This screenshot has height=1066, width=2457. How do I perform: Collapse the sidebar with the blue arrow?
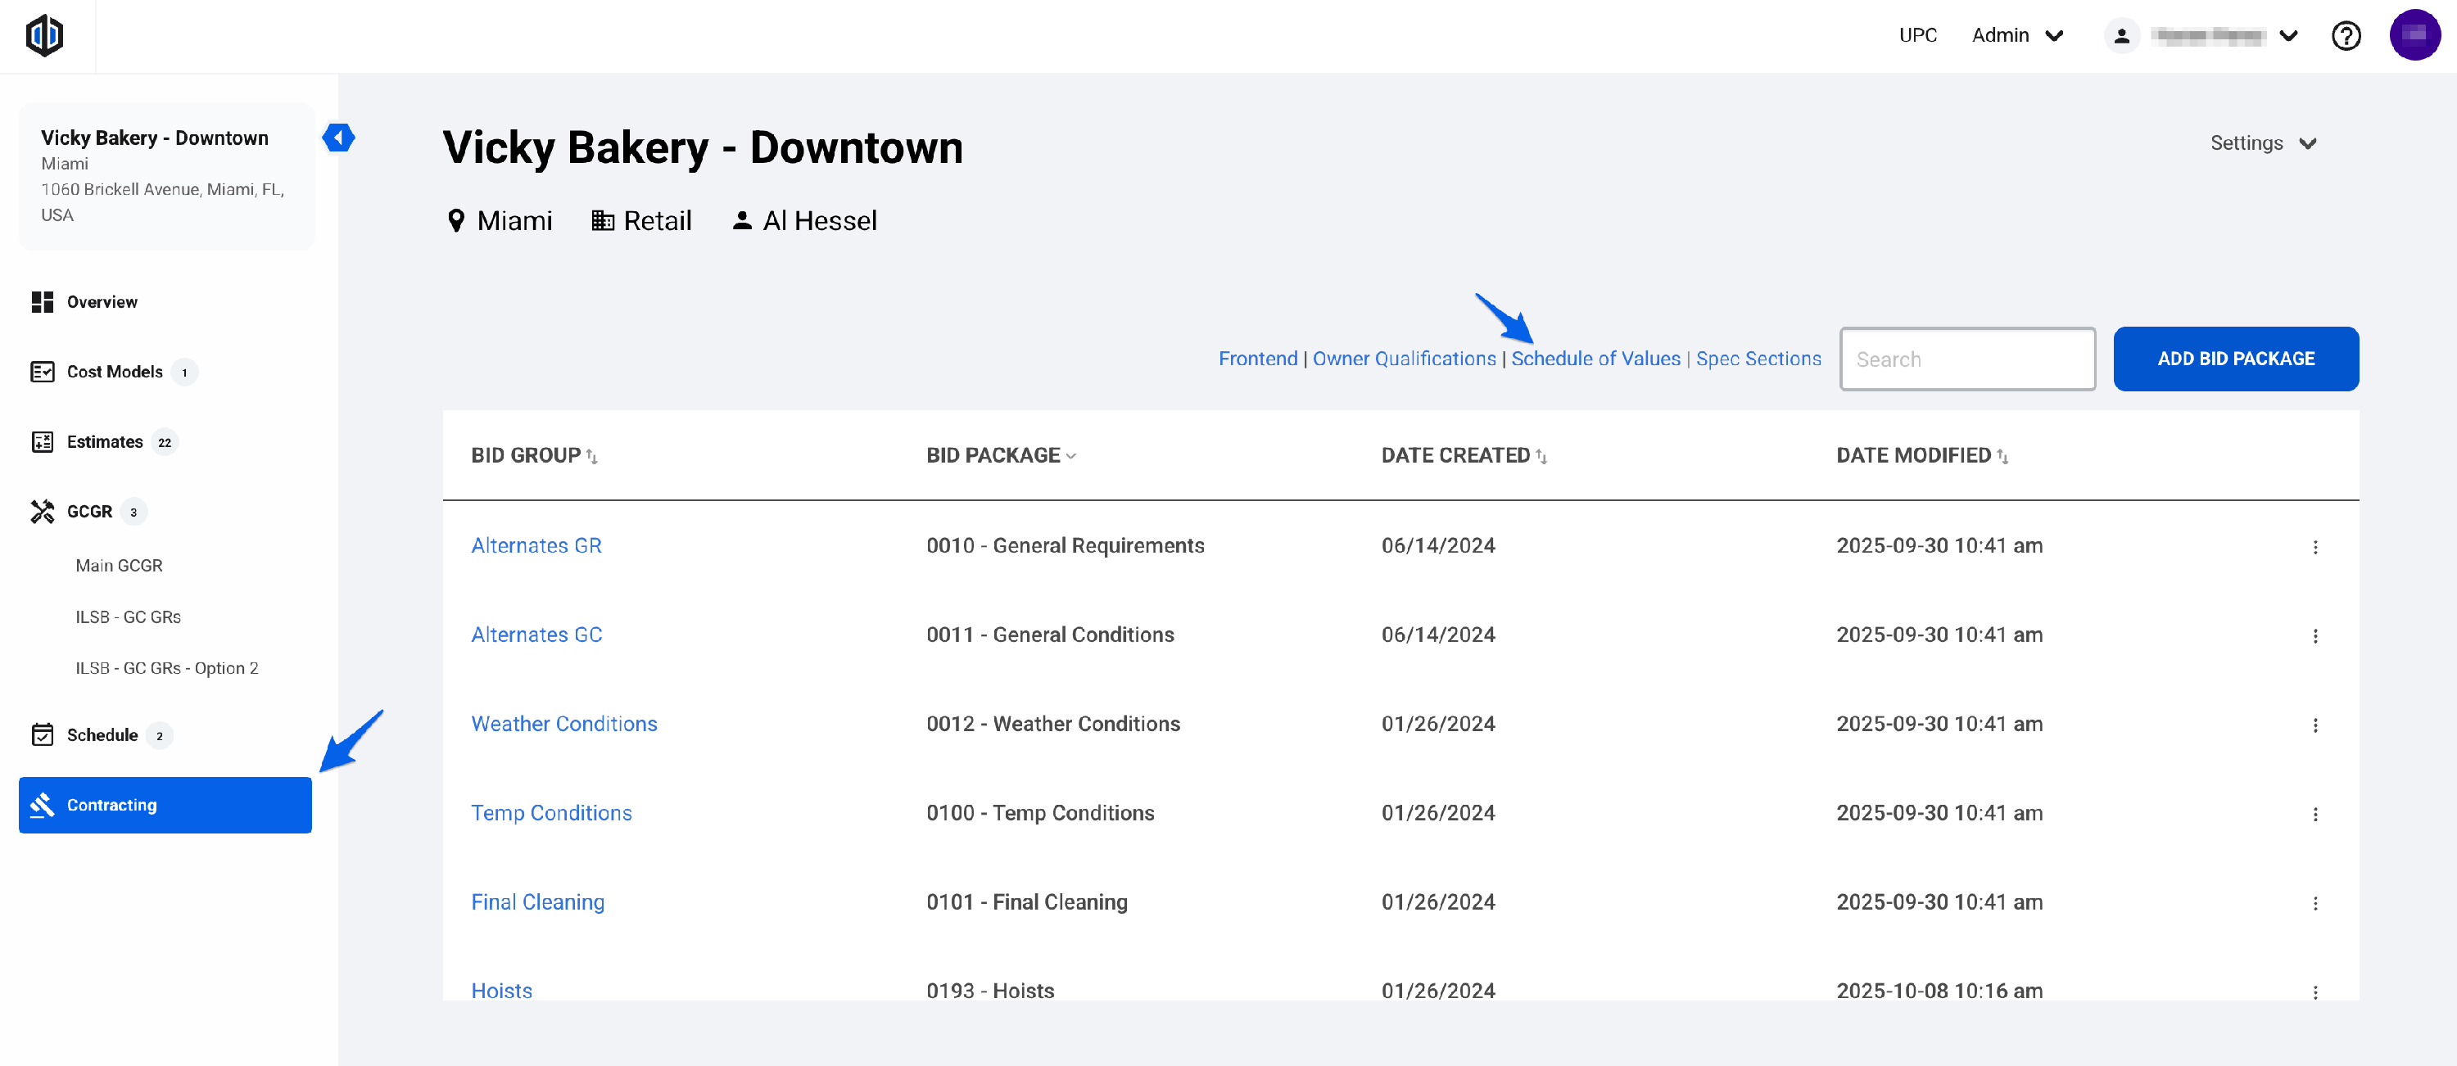(338, 138)
